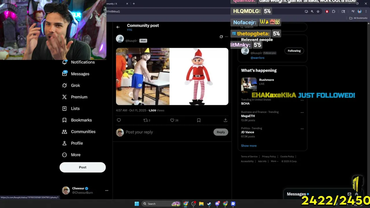
Task: Open the Privacy Policy link
Action: tap(269, 157)
